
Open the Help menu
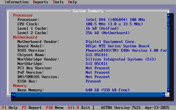(x=72, y=2)
